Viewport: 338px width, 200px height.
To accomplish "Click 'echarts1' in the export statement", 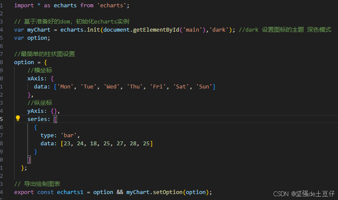I will pos(70,192).
